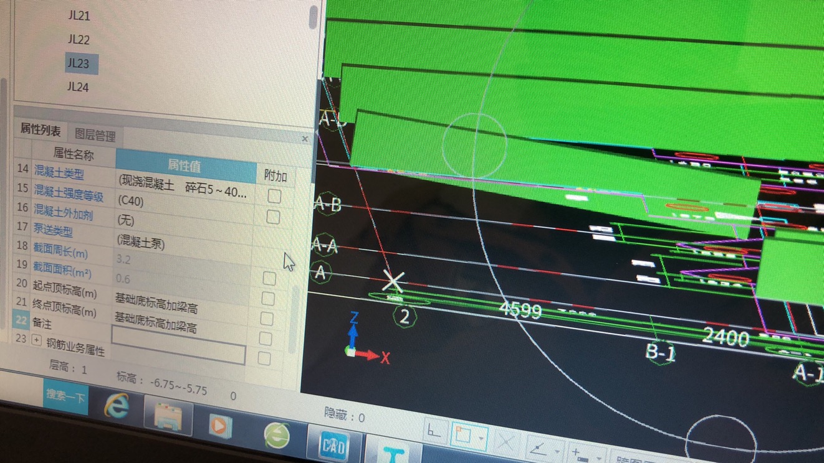Click the 2400 dimension label
The width and height of the screenshot is (824, 463).
tap(726, 337)
